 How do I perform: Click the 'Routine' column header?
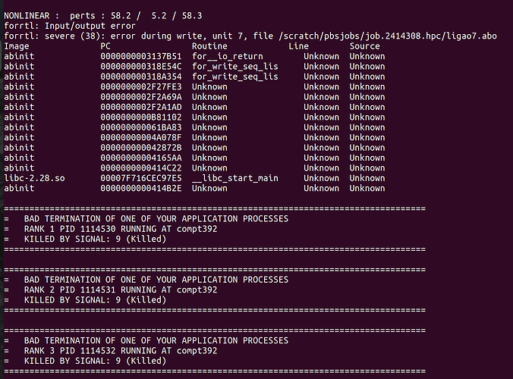[x=209, y=46]
